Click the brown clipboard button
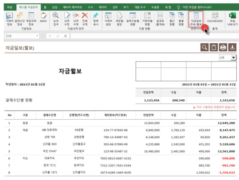 tap(214, 47)
